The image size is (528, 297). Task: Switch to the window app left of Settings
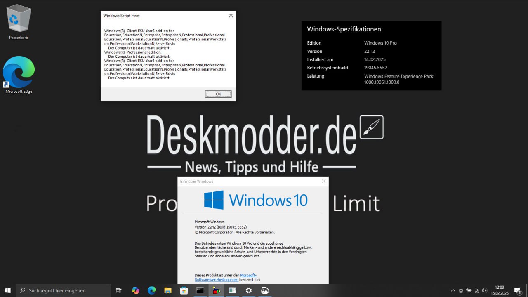pos(232,290)
